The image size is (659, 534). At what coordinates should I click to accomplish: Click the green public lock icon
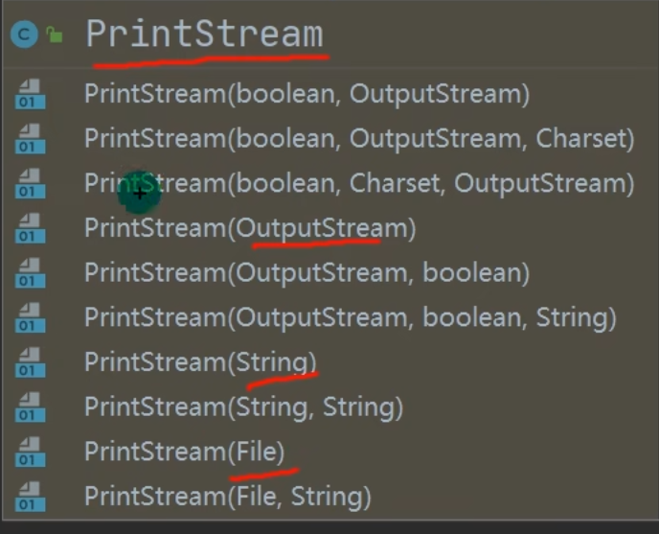point(55,35)
